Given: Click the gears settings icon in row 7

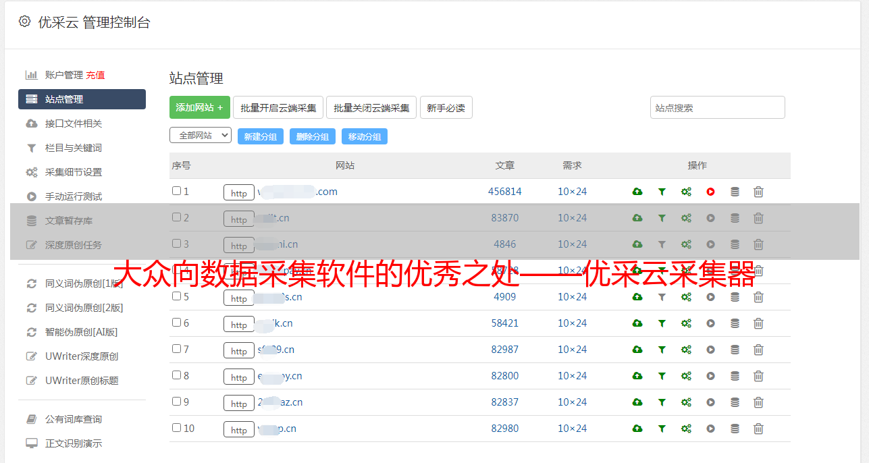Looking at the screenshot, I should click(x=686, y=350).
